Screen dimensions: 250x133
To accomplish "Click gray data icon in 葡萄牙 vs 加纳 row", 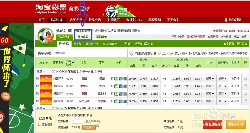I will pos(125,86).
